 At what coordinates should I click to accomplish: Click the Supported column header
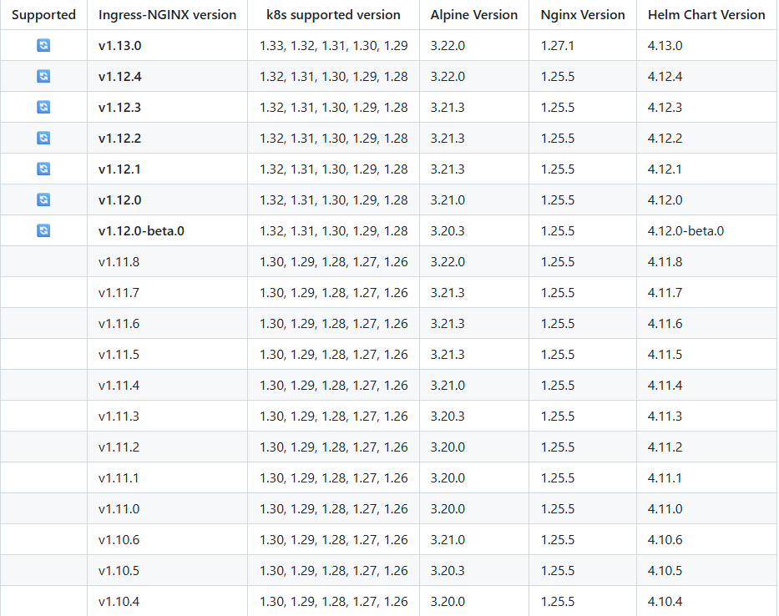[43, 15]
